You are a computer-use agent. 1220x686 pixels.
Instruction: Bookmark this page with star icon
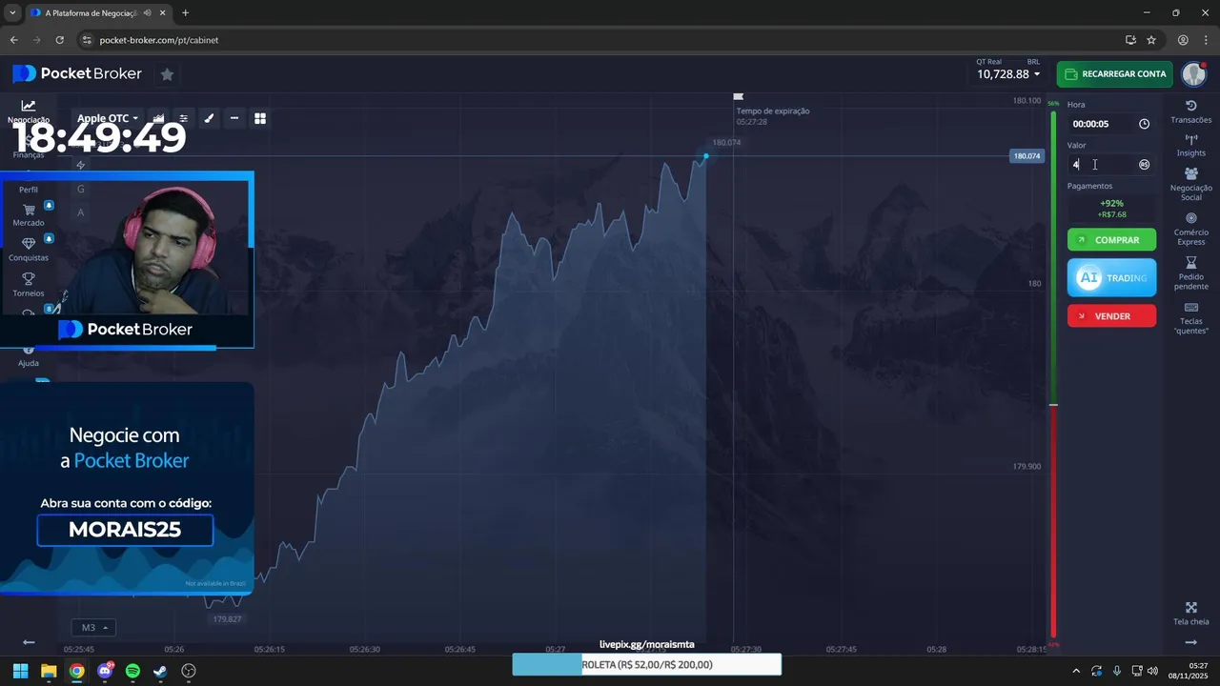(1151, 40)
